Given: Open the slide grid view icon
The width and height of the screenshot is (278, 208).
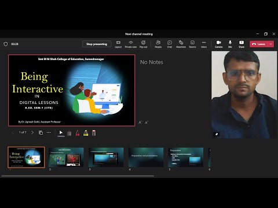Looking at the screenshot, I should (41, 132).
